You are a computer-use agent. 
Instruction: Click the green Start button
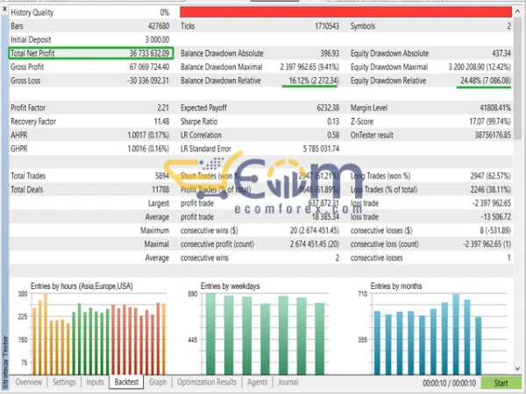(x=501, y=383)
